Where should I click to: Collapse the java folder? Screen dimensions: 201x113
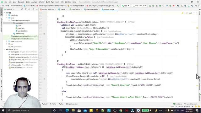pyautogui.click(x=7, y=18)
